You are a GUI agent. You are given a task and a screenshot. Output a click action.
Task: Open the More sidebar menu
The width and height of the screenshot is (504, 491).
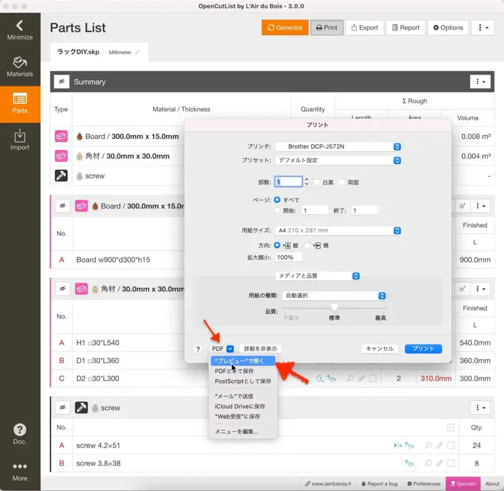coord(20,471)
